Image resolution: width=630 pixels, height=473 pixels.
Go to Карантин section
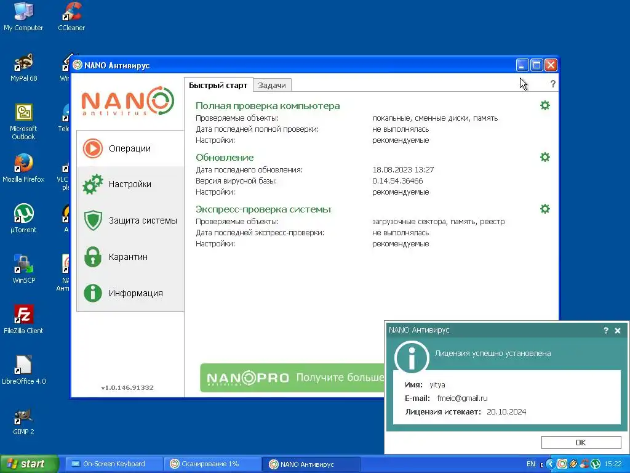point(130,257)
